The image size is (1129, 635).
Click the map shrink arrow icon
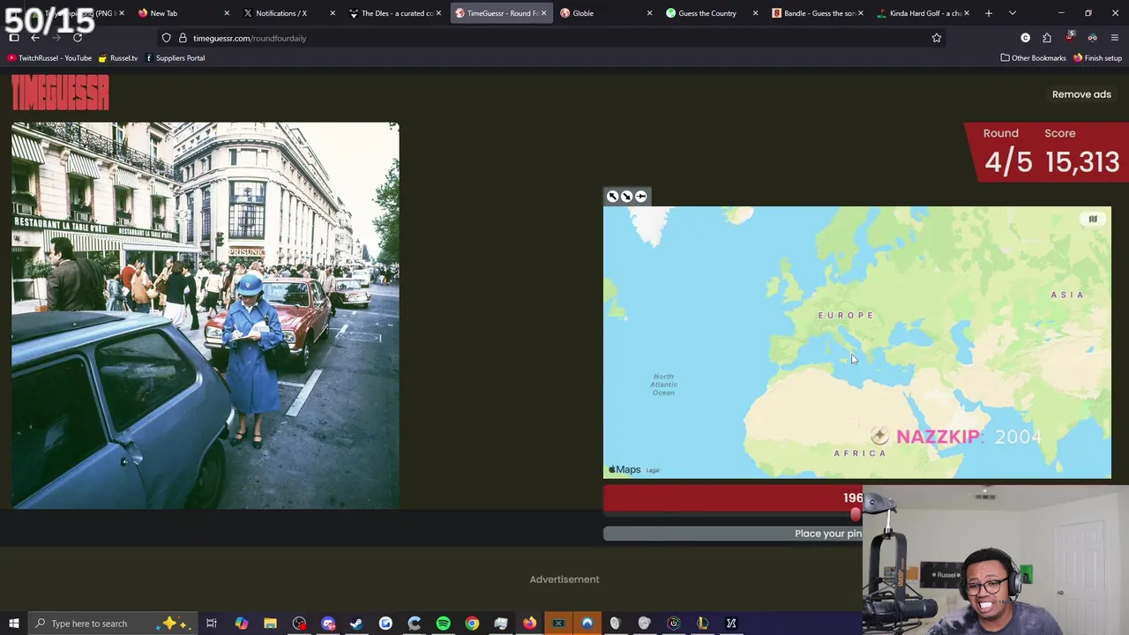[626, 197]
